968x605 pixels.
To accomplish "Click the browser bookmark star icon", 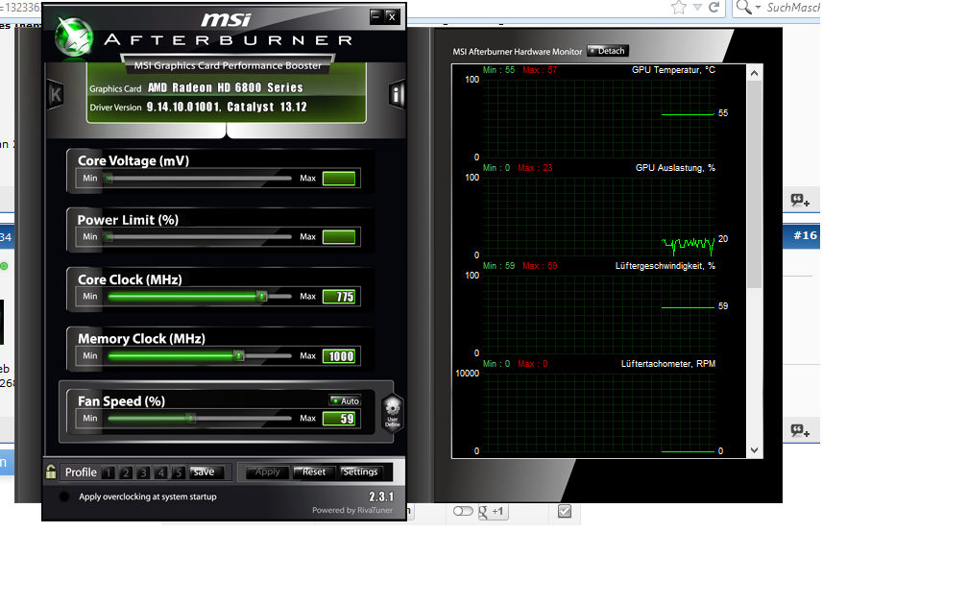I will [x=678, y=8].
